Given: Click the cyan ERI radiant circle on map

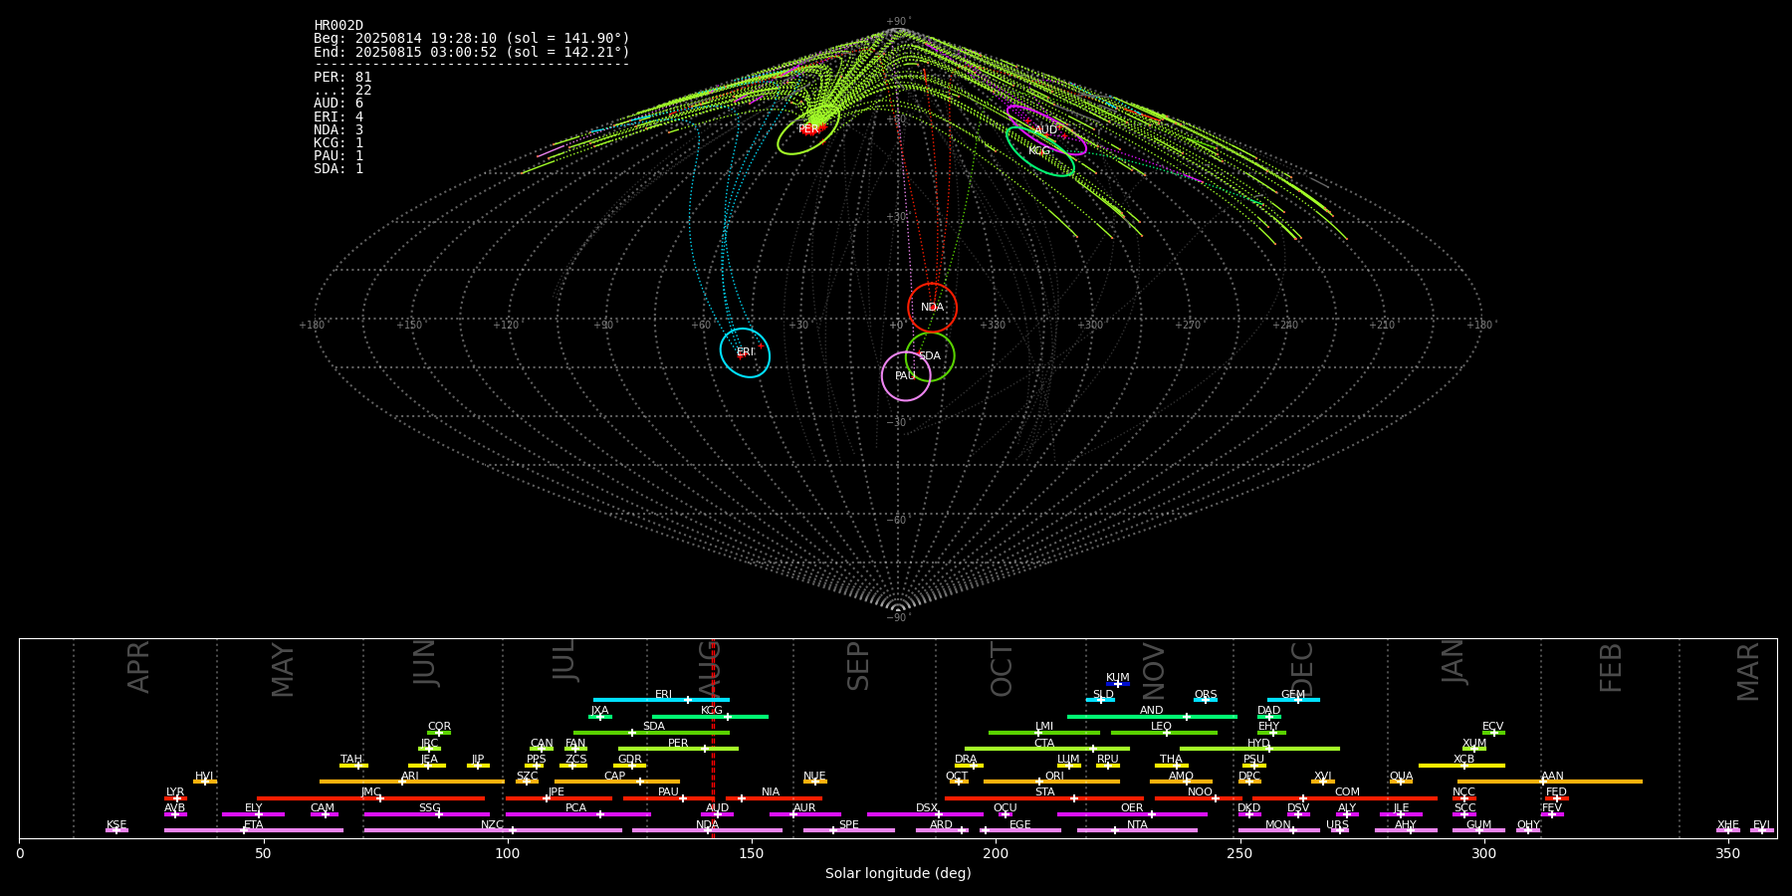Looking at the screenshot, I should click(746, 352).
